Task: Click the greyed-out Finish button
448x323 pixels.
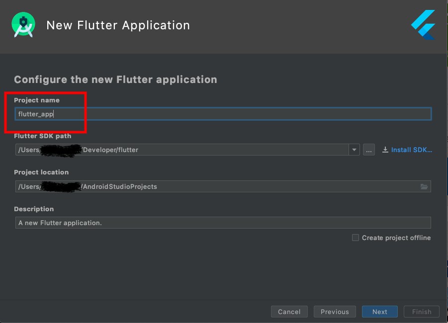Action: 422,312
